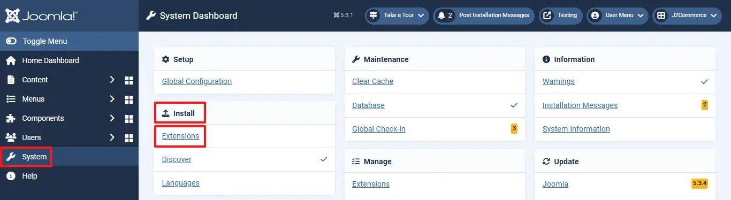The height and width of the screenshot is (200, 731).
Task: Open Extensions under Install
Action: click(x=180, y=136)
